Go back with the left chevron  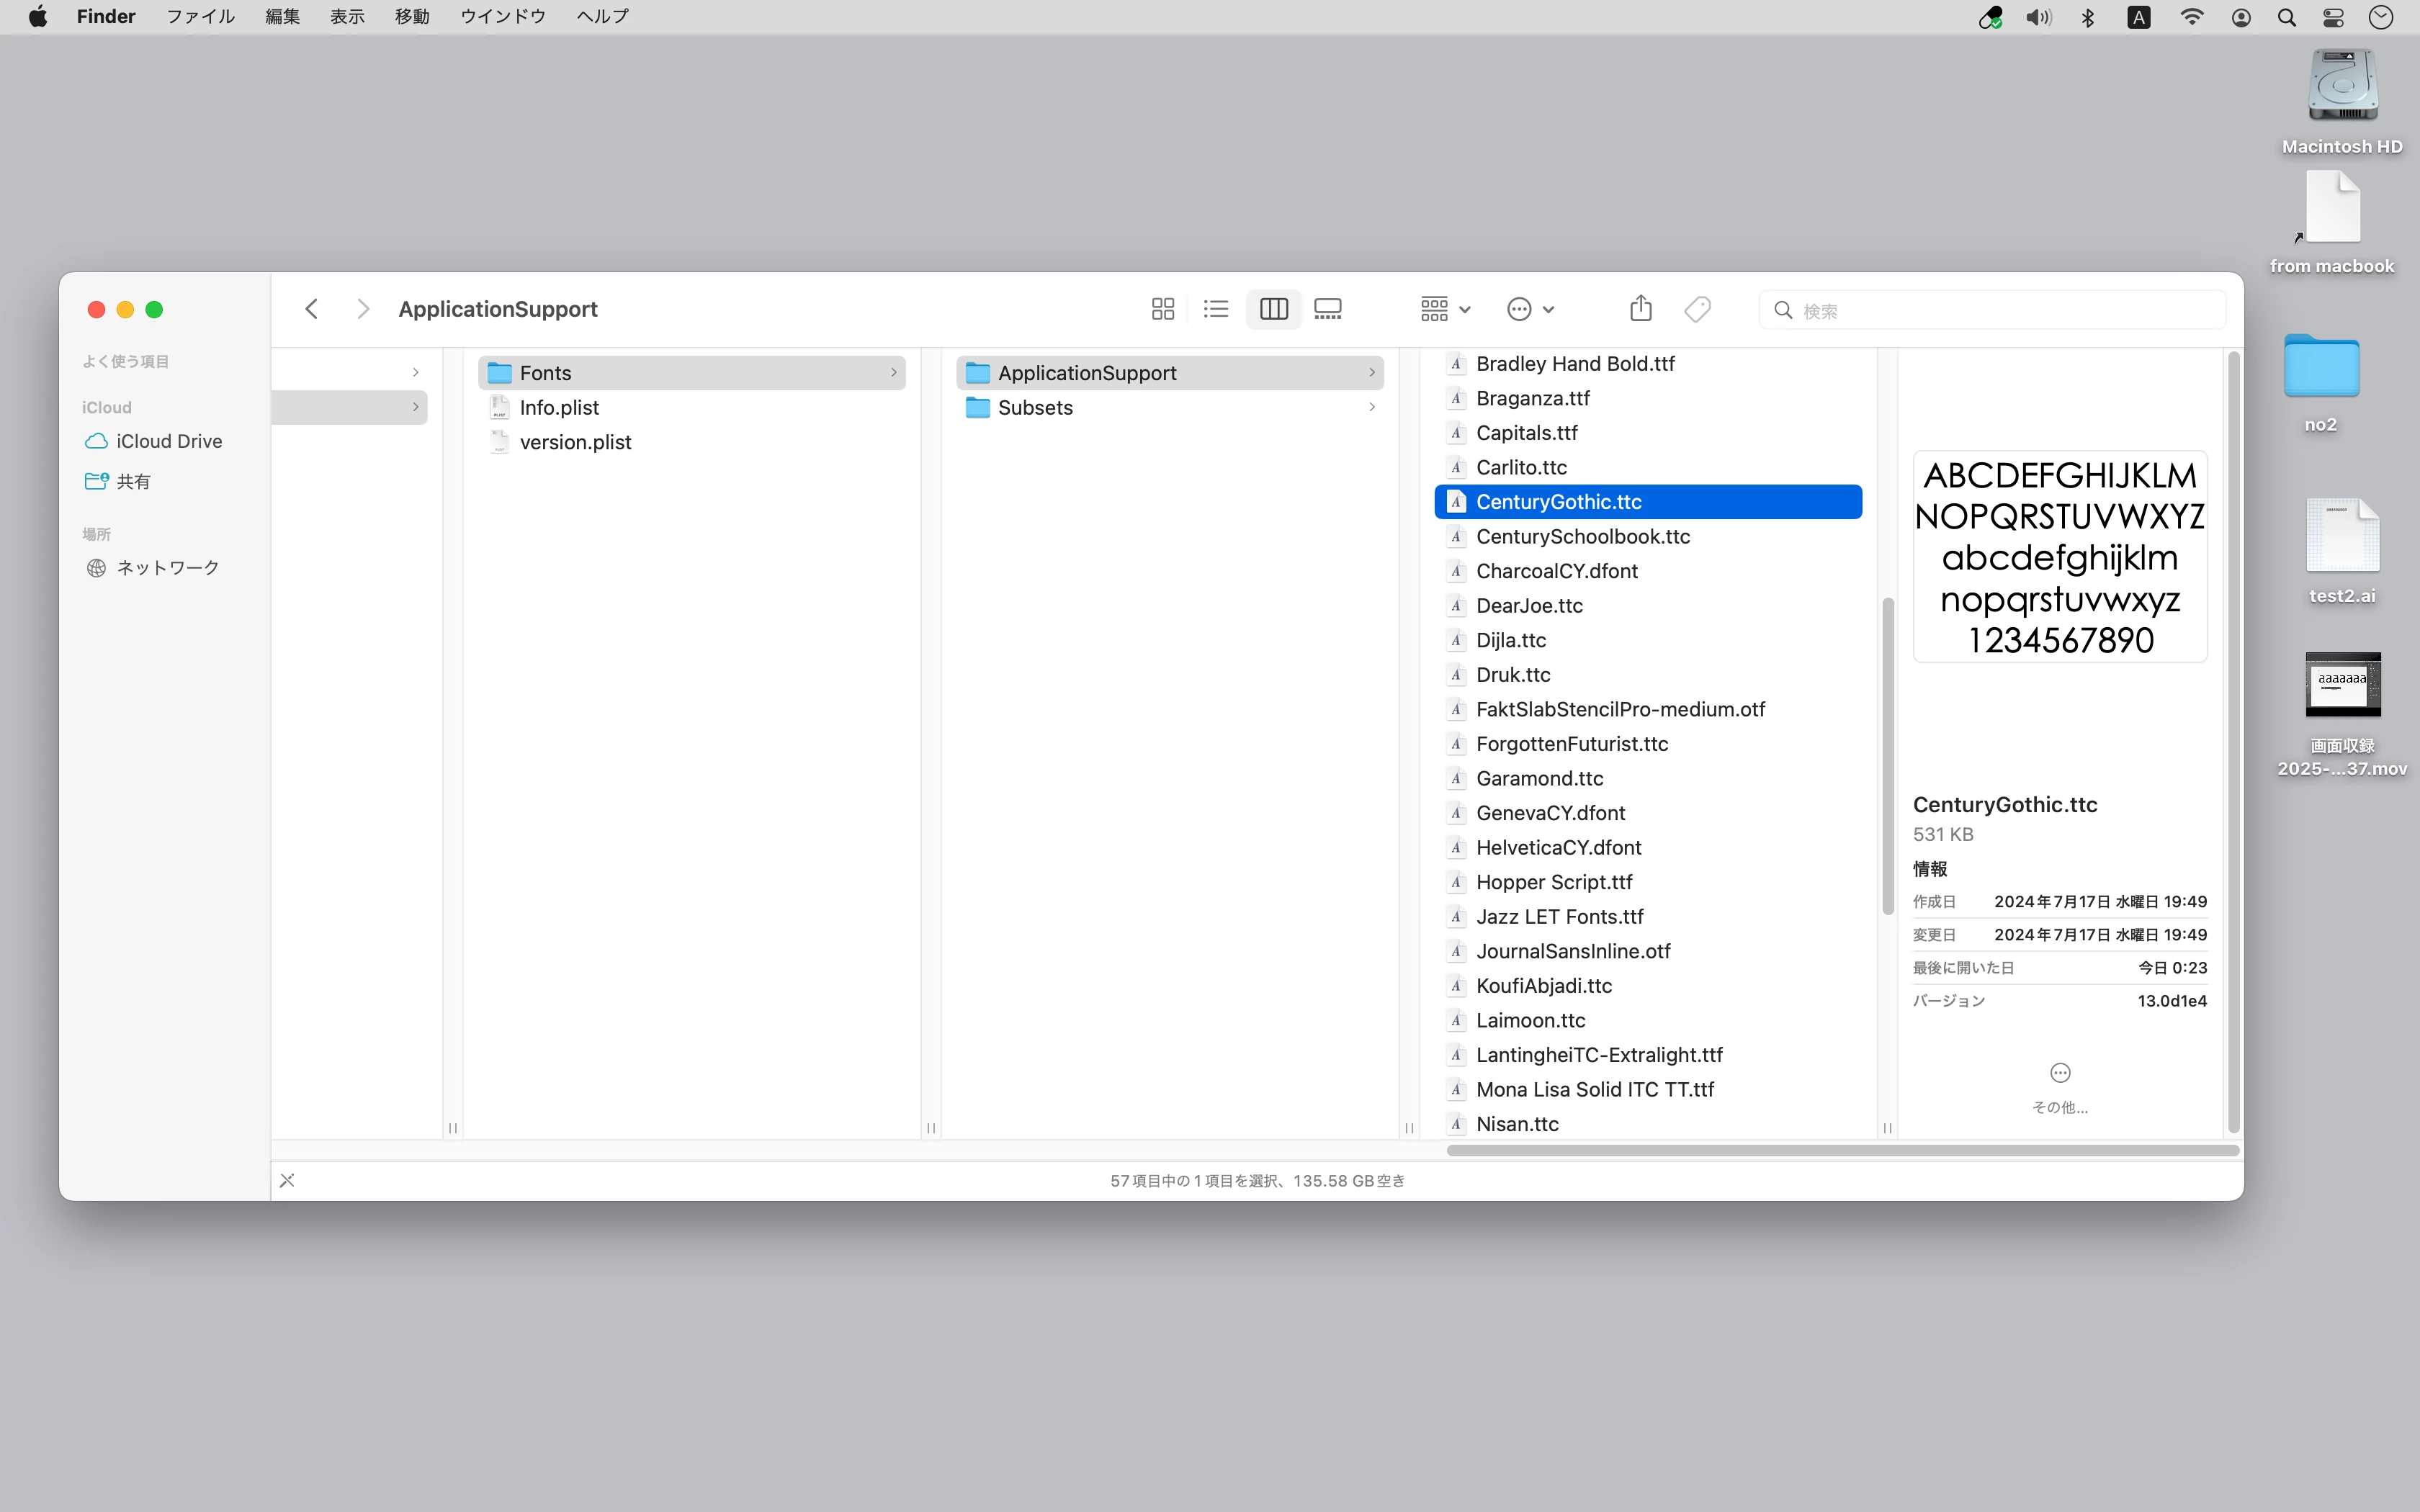click(x=312, y=309)
